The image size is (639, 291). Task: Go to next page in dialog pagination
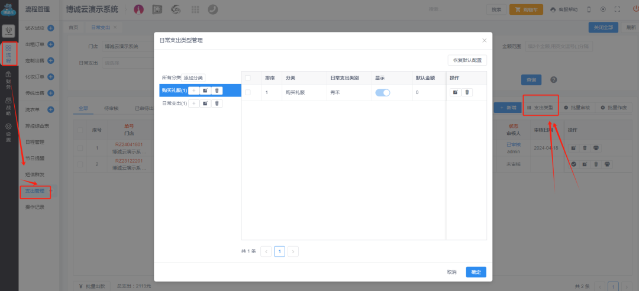click(293, 251)
